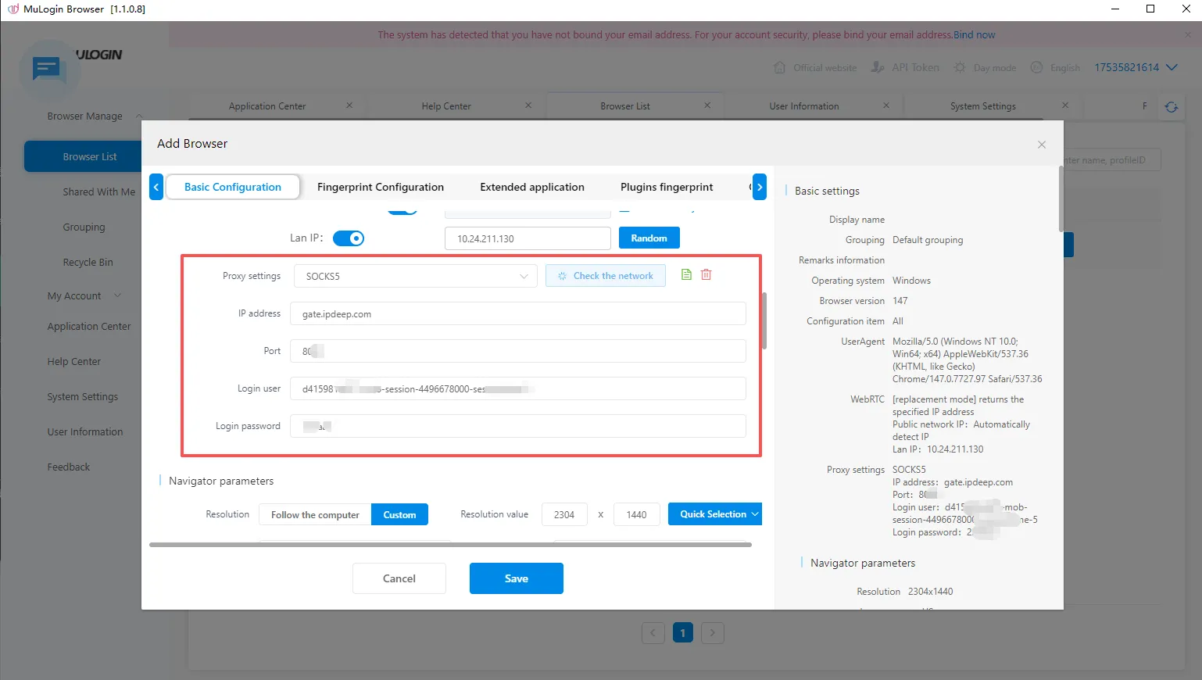Open Feedback in sidebar
The image size is (1202, 680).
(x=69, y=467)
